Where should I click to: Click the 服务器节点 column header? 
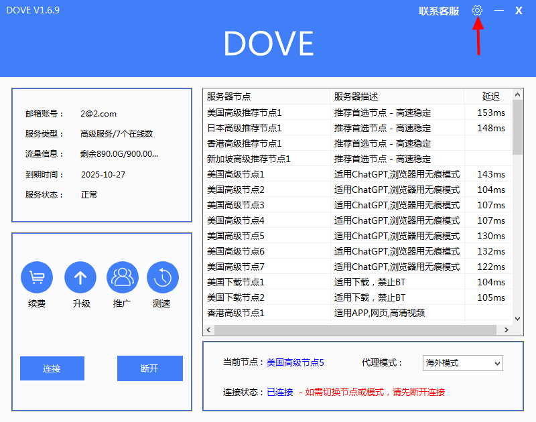pyautogui.click(x=267, y=96)
